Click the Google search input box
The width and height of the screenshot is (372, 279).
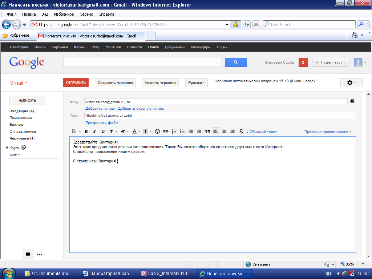141,62
